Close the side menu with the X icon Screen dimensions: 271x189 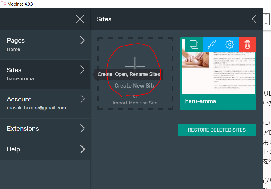click(x=80, y=19)
